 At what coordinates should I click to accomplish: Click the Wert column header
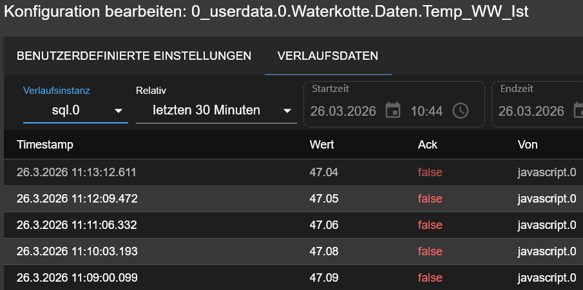(321, 145)
